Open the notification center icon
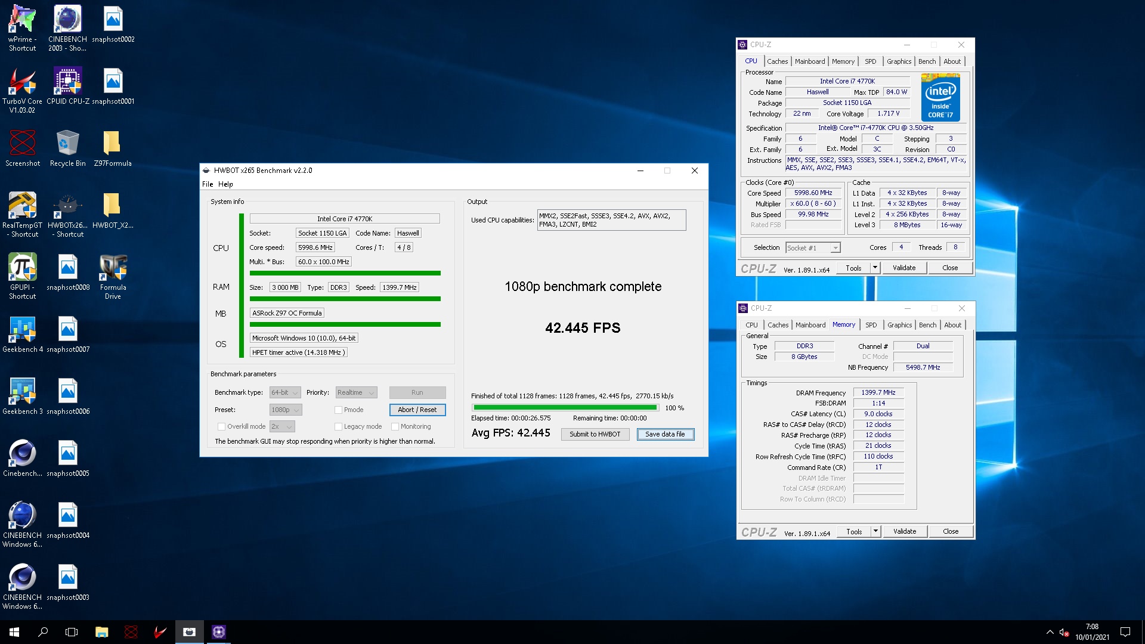 click(x=1125, y=632)
